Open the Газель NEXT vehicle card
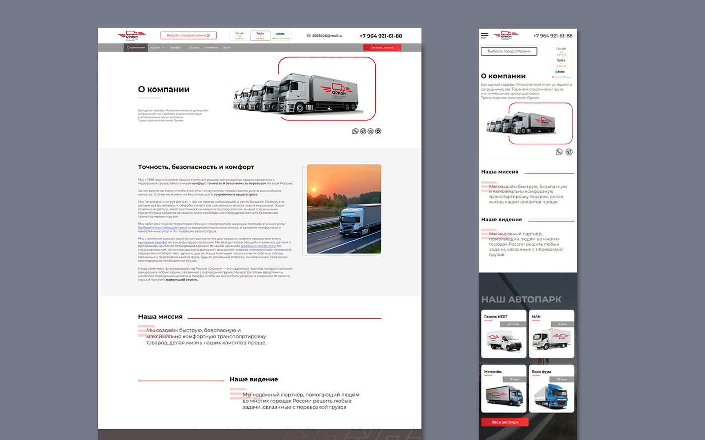 coord(504,334)
